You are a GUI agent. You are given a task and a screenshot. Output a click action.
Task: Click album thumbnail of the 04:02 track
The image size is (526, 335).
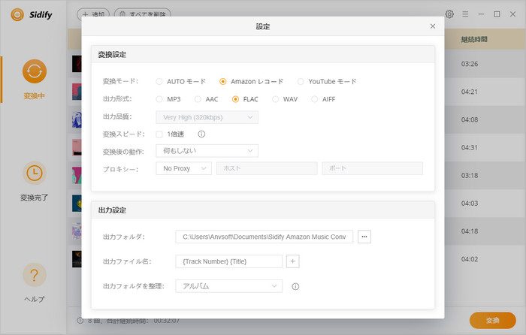point(77,259)
